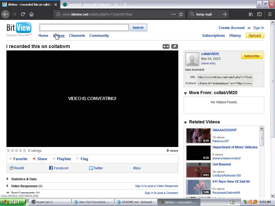The width and height of the screenshot is (275, 206).
Task: Share to Twitter
Action: coord(96,168)
